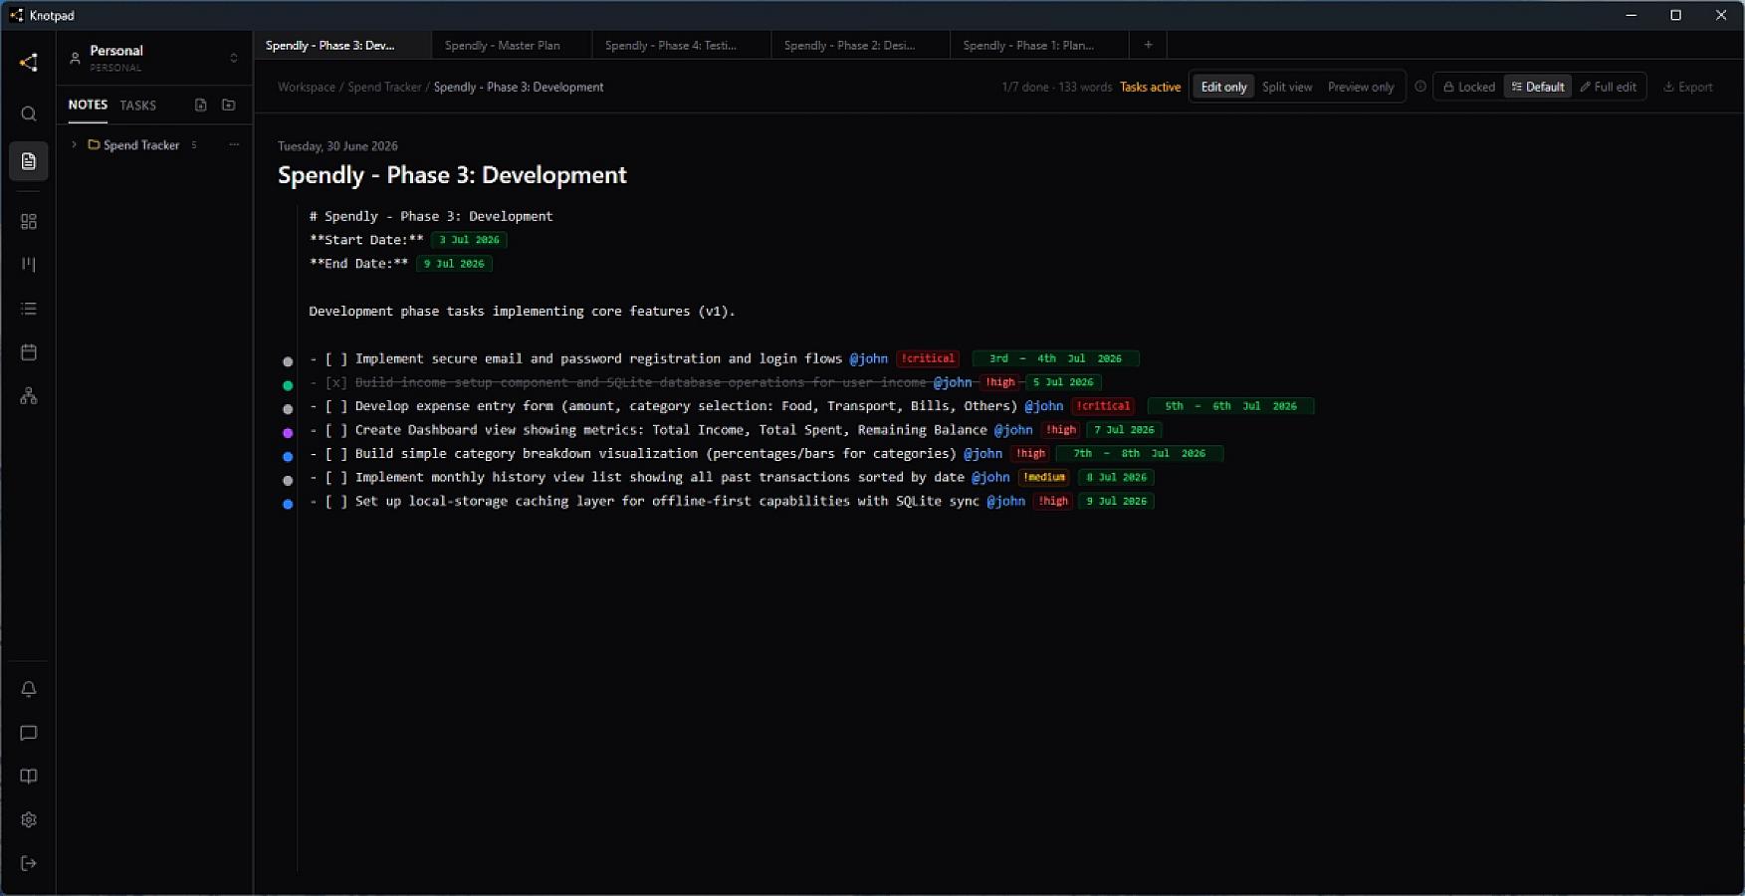This screenshot has width=1745, height=896.
Task: Open the calendar icon in the sidebar
Action: pos(29,352)
